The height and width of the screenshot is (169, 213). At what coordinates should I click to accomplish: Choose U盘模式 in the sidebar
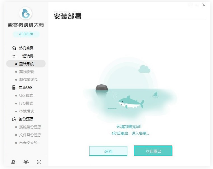(x=26, y=95)
